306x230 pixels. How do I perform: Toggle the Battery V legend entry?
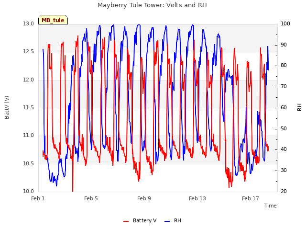(x=140, y=220)
